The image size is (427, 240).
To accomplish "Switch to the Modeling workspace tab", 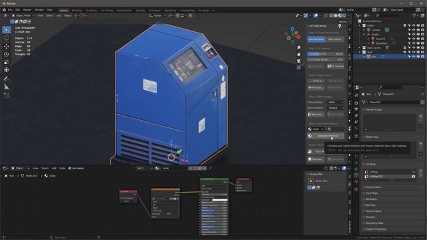I will click(77, 11).
